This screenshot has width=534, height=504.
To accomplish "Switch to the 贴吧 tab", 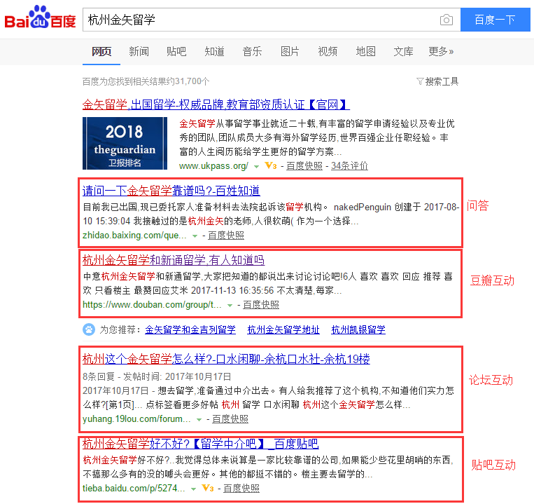I will (x=176, y=51).
